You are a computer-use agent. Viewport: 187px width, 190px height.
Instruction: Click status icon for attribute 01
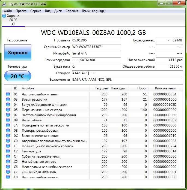8,94
